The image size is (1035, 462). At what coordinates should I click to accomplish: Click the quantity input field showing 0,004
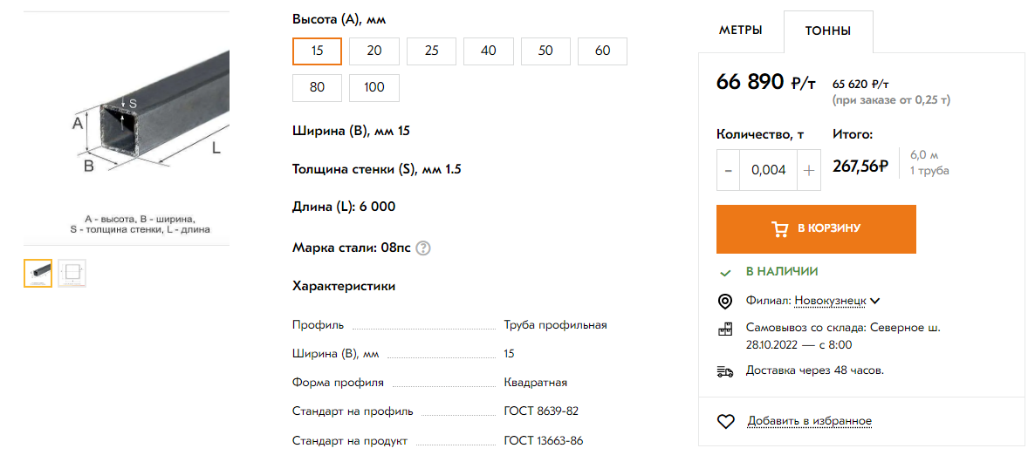(768, 170)
